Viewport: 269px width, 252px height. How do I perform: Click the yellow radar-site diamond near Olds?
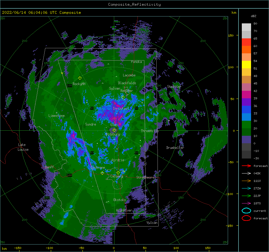pos(114,130)
